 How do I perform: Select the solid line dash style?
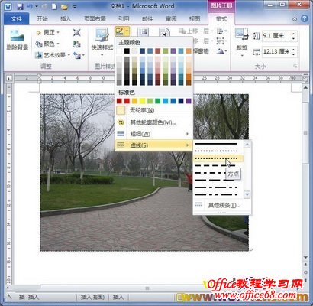pos(216,144)
